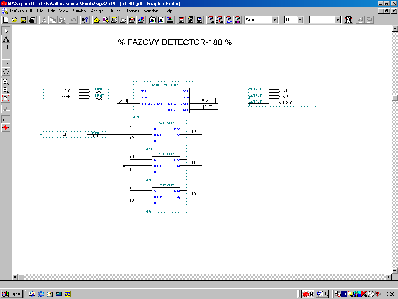The image size is (398, 299).
Task: Click the Search and Replace eye icon
Action: pyautogui.click(x=220, y=19)
